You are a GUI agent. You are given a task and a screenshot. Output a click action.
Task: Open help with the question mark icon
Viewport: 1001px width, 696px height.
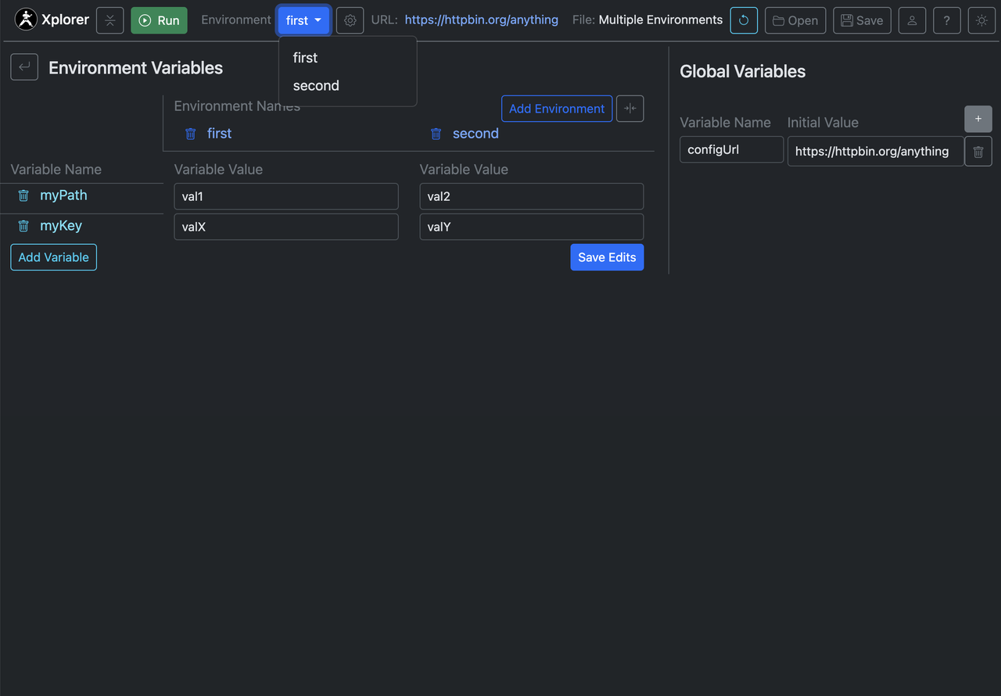click(x=947, y=20)
